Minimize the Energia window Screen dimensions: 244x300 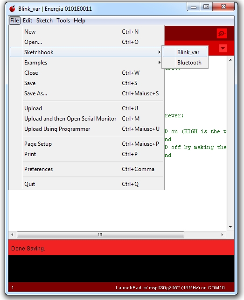pos(194,7)
